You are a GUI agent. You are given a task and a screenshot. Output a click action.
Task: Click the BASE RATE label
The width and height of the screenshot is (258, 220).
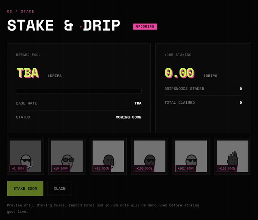(x=27, y=103)
